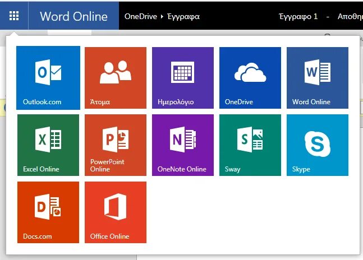
Task: Open the app launcher grid icon
Action: coord(14,16)
